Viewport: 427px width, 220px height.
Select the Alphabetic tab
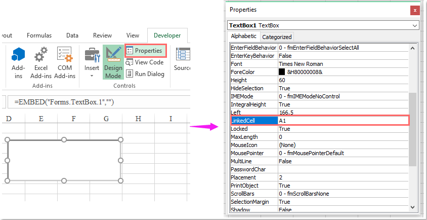click(243, 36)
